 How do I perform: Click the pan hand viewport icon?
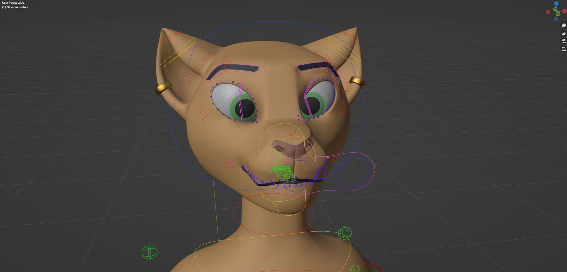pos(563,33)
